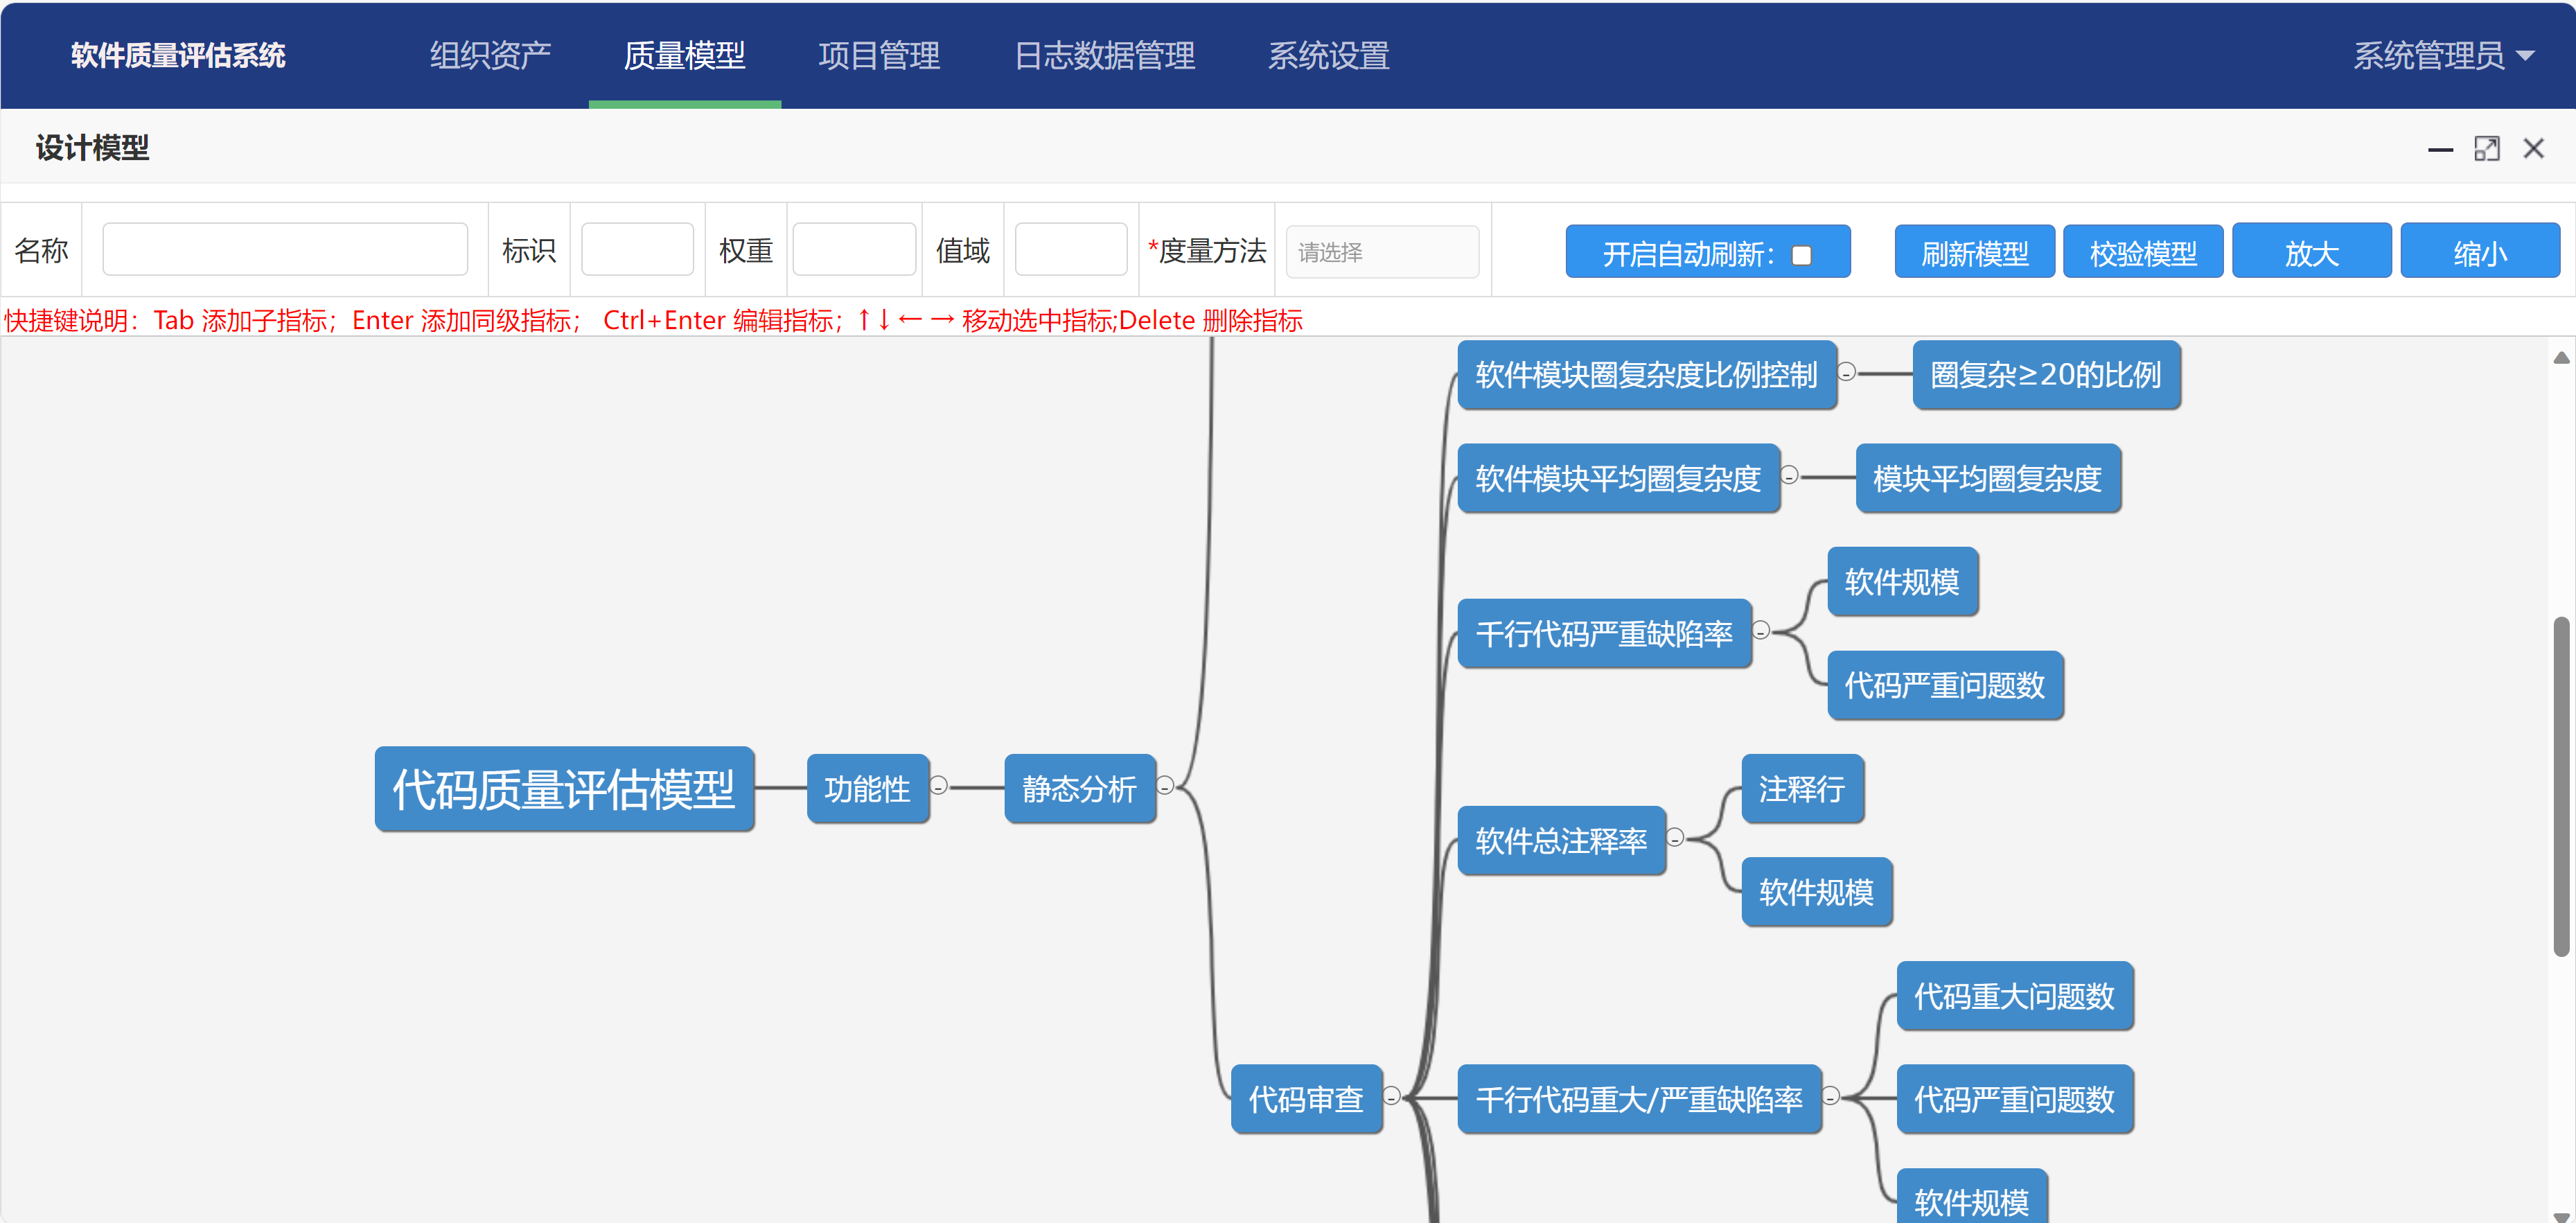Focus the 名称 input field
The width and height of the screenshot is (2576, 1223).
(x=285, y=250)
